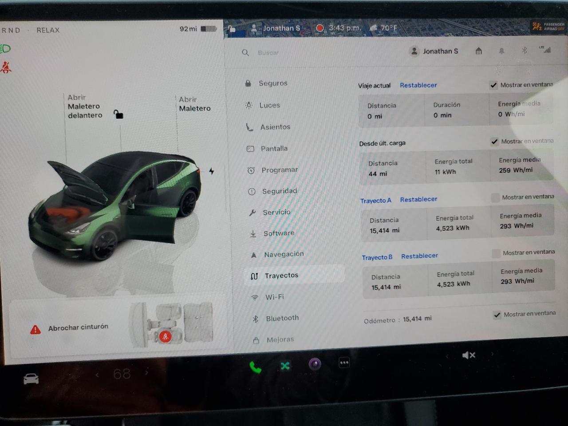The image size is (568, 426).
Task: Tap the search magnifier icon
Action: [245, 52]
